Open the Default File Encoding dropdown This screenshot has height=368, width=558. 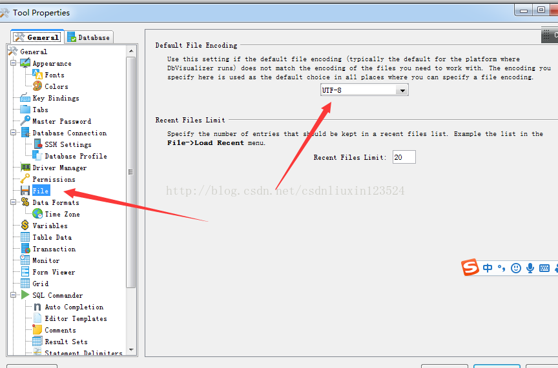pos(402,90)
